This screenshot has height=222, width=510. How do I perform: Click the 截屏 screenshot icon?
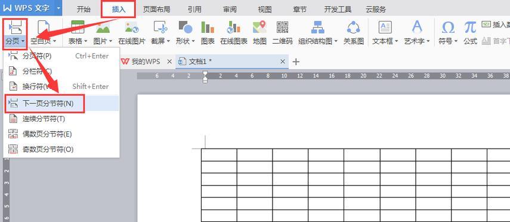pyautogui.click(x=160, y=27)
